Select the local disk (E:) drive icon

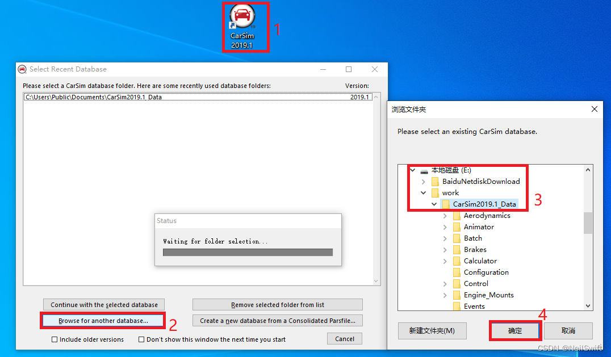pyautogui.click(x=424, y=170)
